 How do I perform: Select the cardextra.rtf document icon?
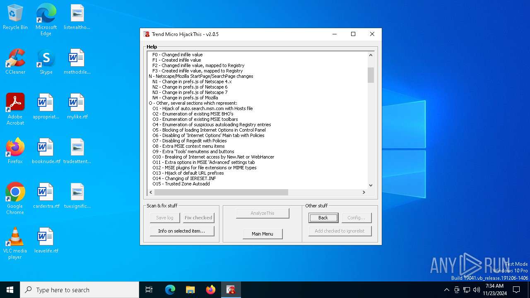pos(46,196)
